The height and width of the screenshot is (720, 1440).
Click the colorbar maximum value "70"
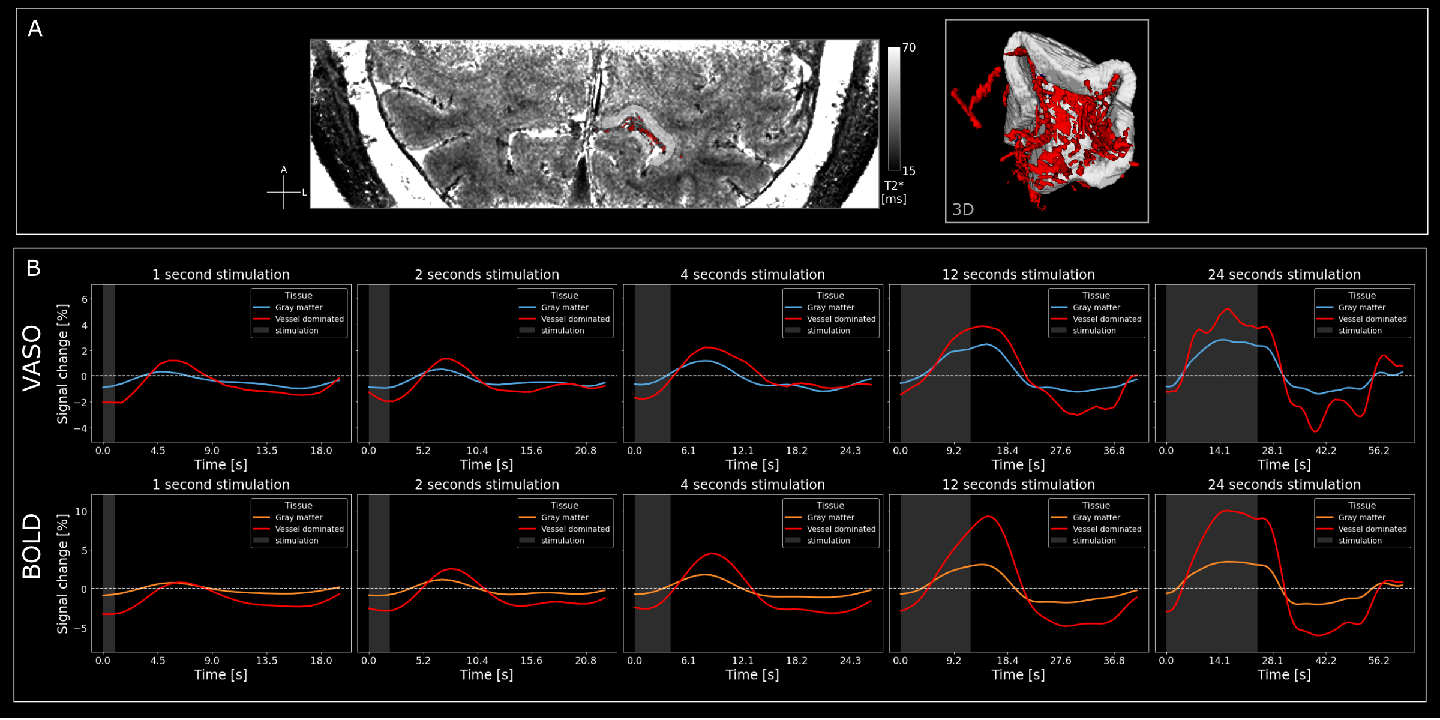(x=909, y=47)
